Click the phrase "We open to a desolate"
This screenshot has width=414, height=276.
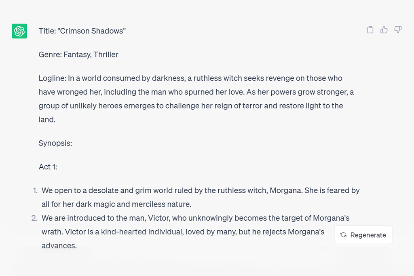coord(78,190)
